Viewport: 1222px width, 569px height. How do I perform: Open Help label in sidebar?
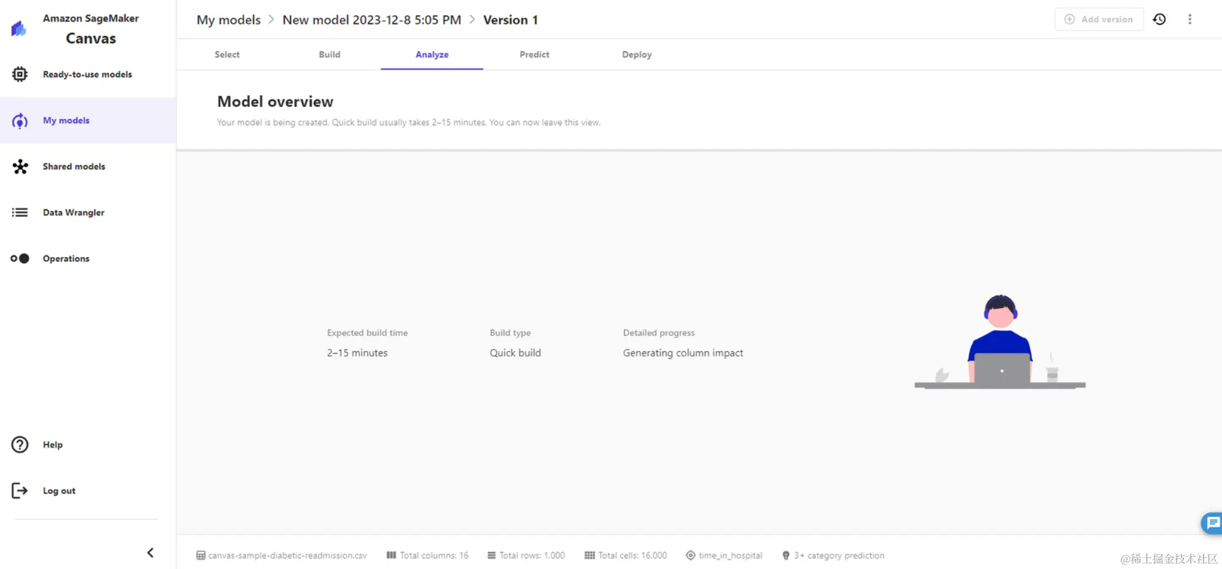coord(53,444)
